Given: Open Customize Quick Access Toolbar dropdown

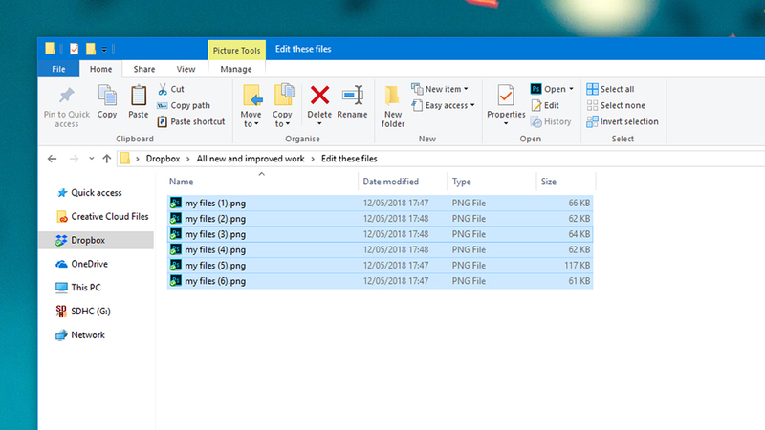Looking at the screenshot, I should [x=104, y=50].
